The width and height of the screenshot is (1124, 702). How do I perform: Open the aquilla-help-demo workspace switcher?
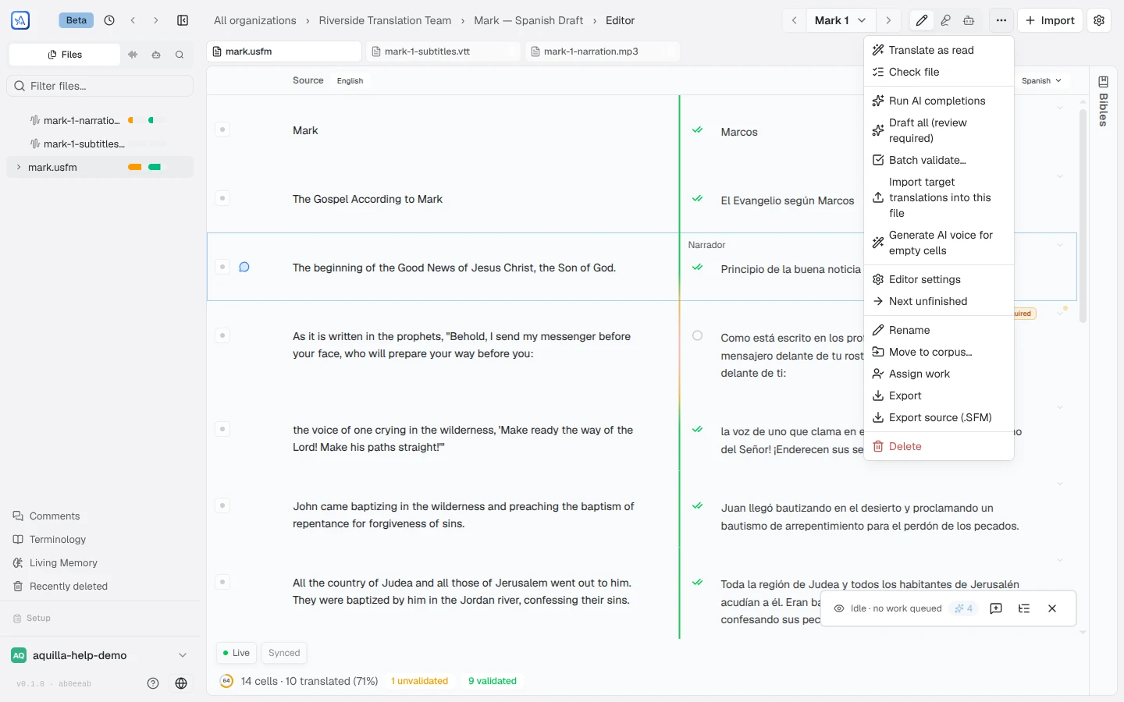pyautogui.click(x=100, y=655)
